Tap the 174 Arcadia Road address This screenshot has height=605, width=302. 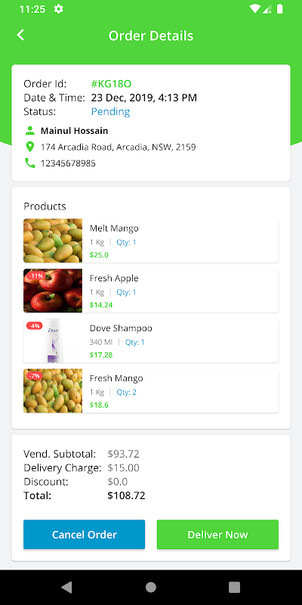point(119,147)
